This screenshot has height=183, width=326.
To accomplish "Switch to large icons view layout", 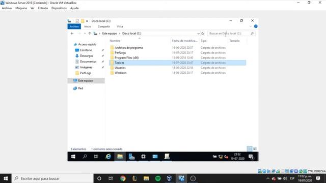I will pos(255,148).
